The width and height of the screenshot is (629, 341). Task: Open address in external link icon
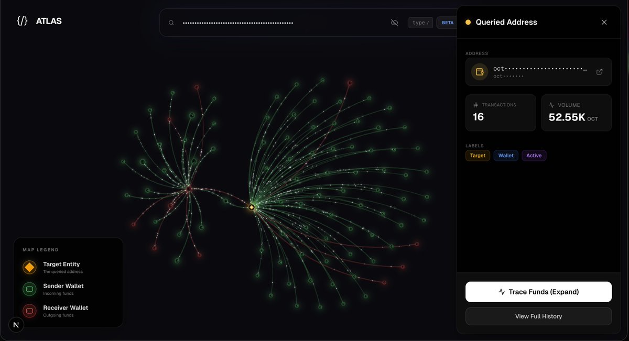click(x=600, y=72)
